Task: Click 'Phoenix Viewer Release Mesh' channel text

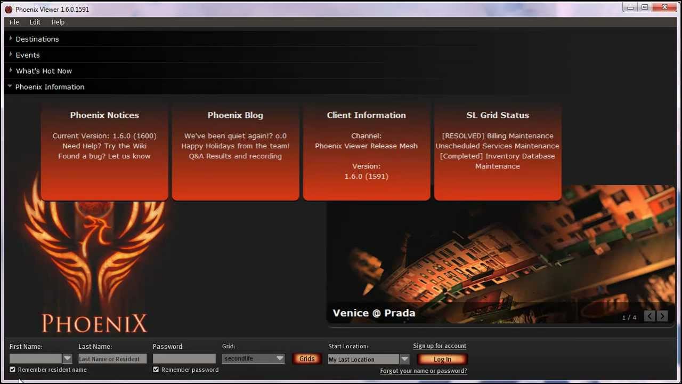Action: point(367,146)
